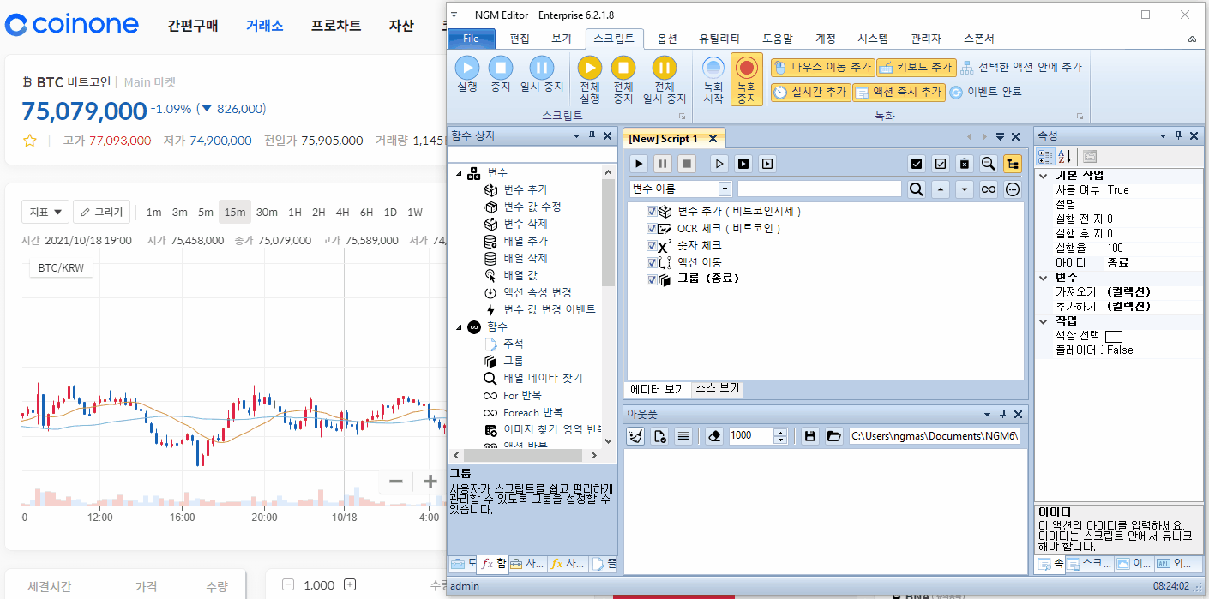Click the broom clear icon in 아웃풋 toolbar

(635, 436)
